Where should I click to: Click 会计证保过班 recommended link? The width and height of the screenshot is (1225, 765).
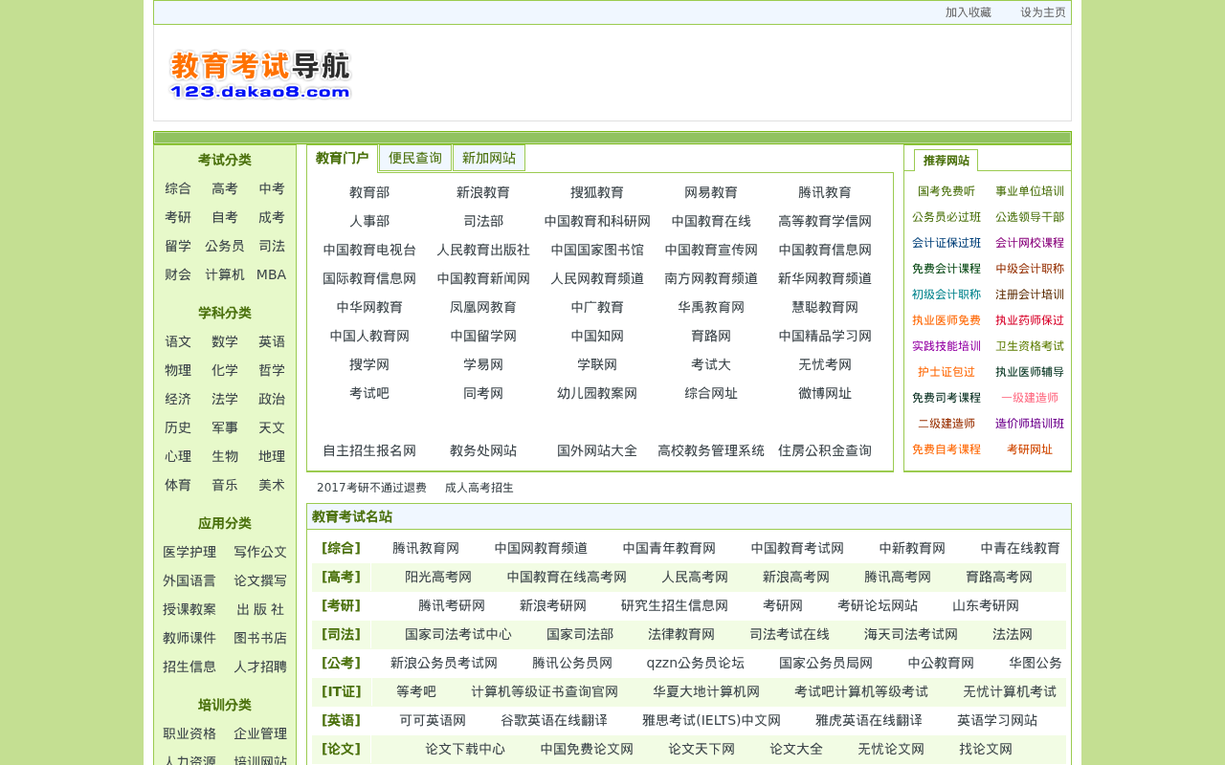[x=947, y=243]
